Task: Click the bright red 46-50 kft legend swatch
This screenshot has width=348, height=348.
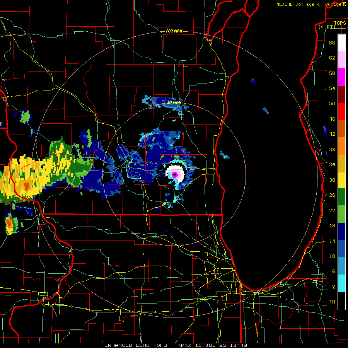Action: coord(341,111)
